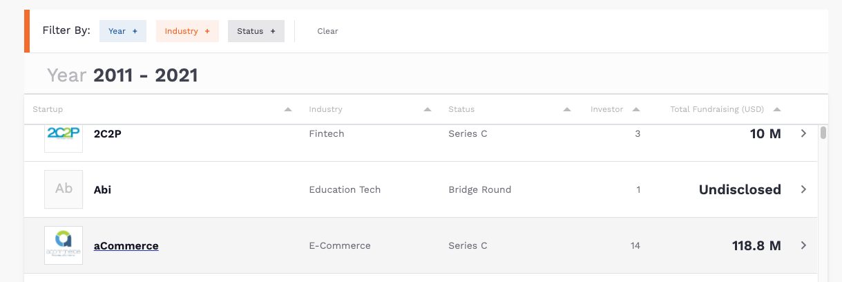Click the 2C2P logo thumbnail
Viewport: 842px width, 282px height.
click(64, 135)
